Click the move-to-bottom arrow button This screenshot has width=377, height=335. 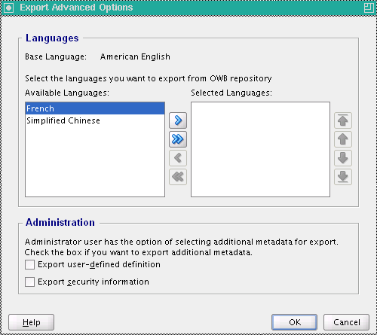pyautogui.click(x=343, y=177)
